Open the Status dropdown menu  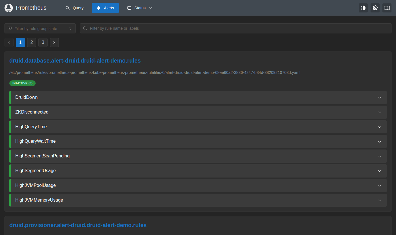click(140, 8)
